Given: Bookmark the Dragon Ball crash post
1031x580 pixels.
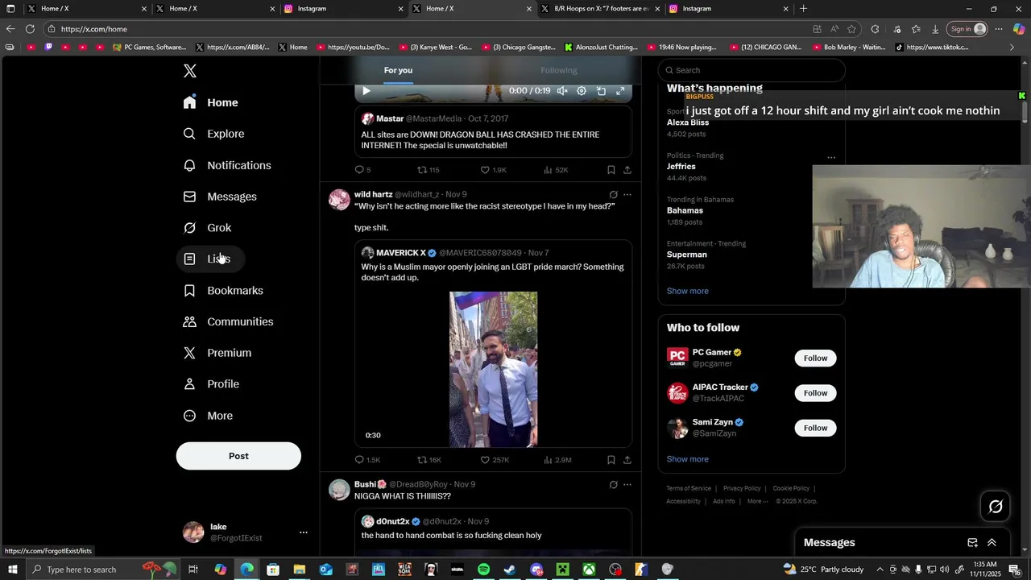Looking at the screenshot, I should pyautogui.click(x=611, y=170).
